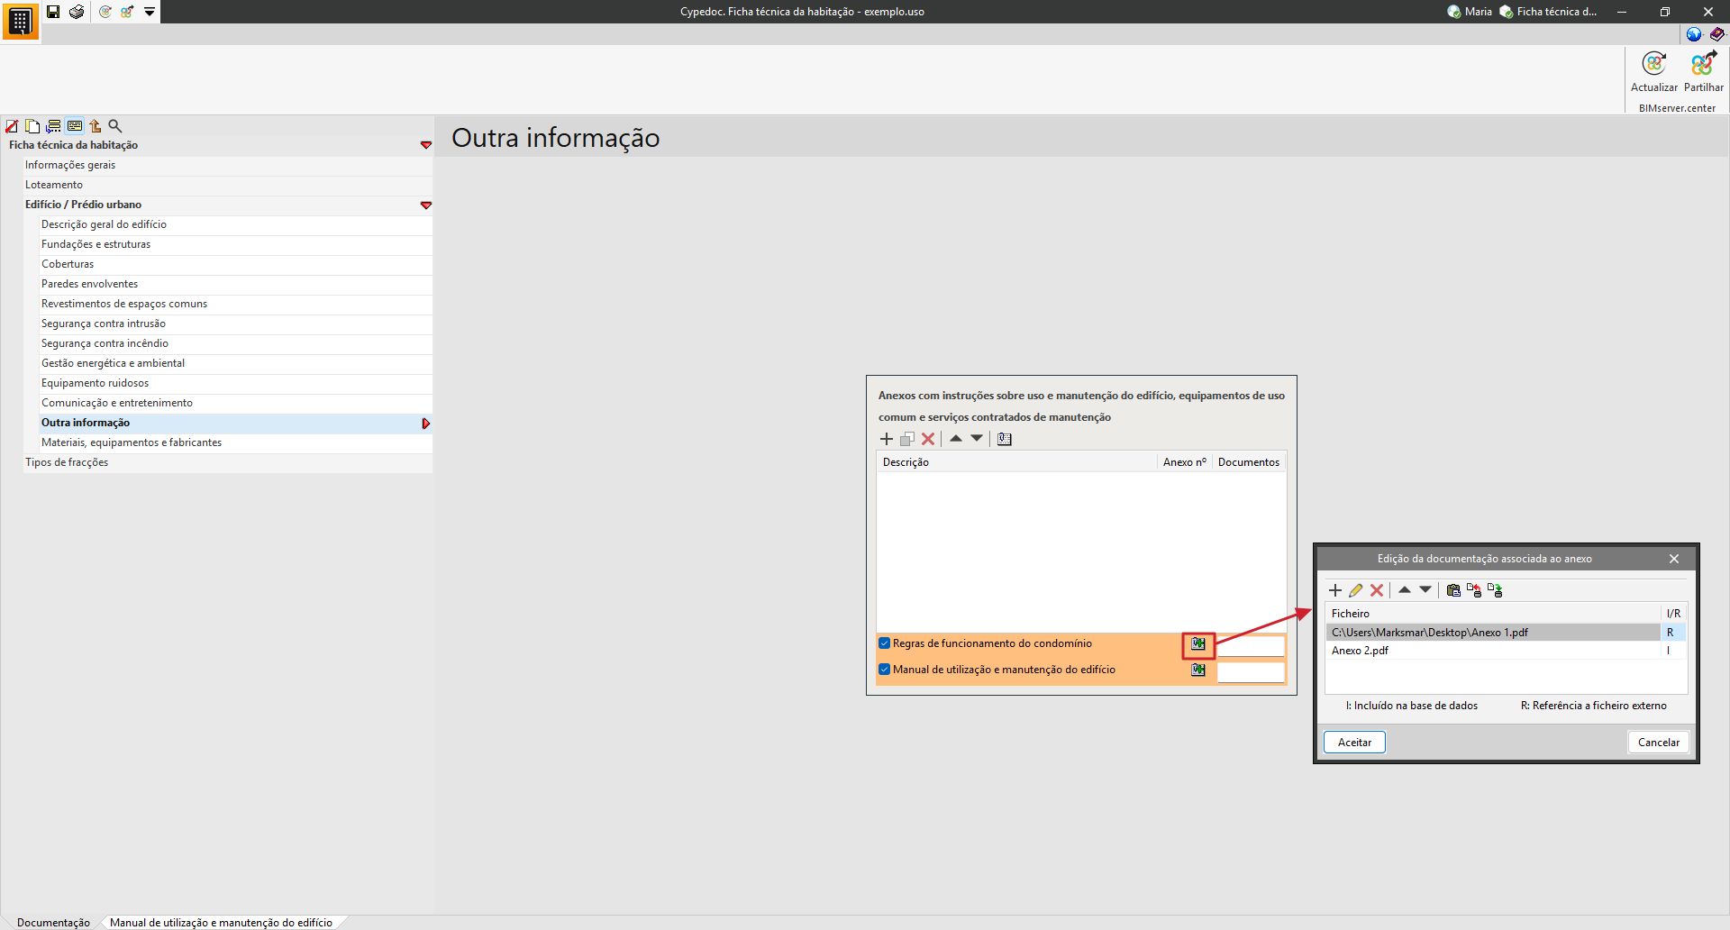Select the Anexo 1.pdf file row
The width and height of the screenshot is (1730, 930).
click(1506, 633)
